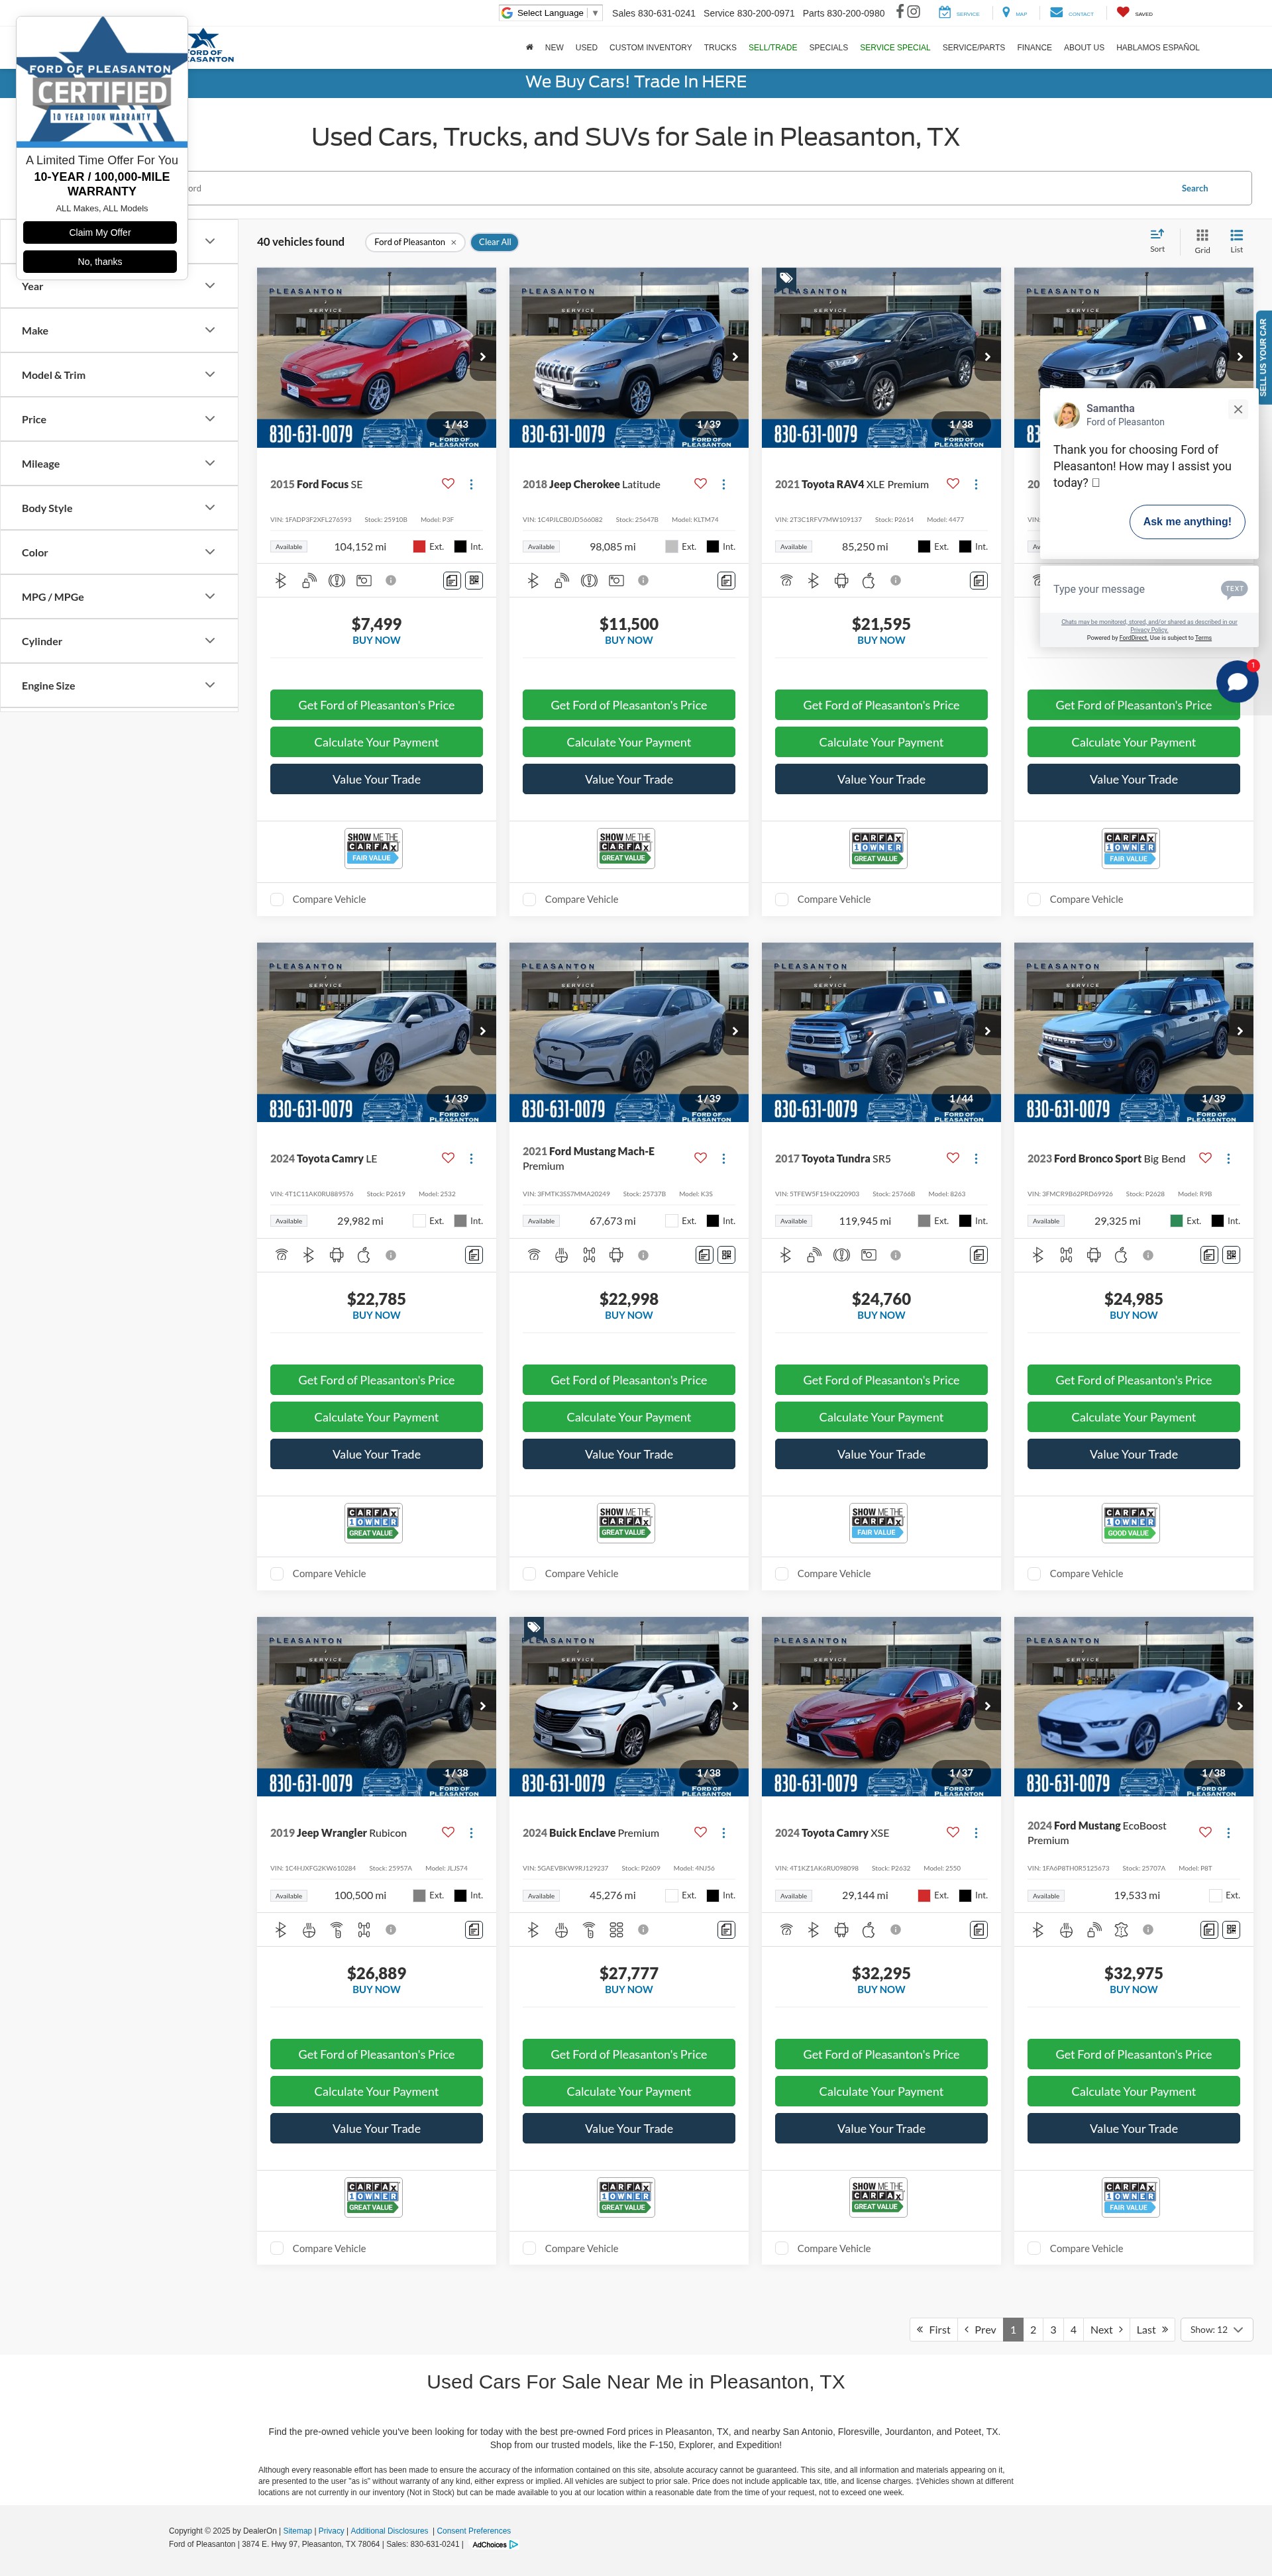
Task: Favorite the 2019 Jeep Wrangler Rubicon
Action: tap(448, 1832)
